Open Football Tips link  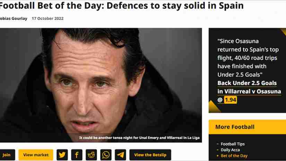pyautogui.click(x=233, y=144)
